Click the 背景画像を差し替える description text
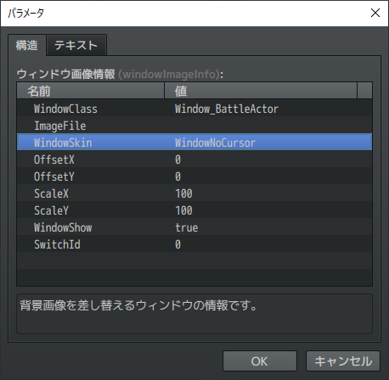389x380 pixels. pyautogui.click(x=138, y=305)
